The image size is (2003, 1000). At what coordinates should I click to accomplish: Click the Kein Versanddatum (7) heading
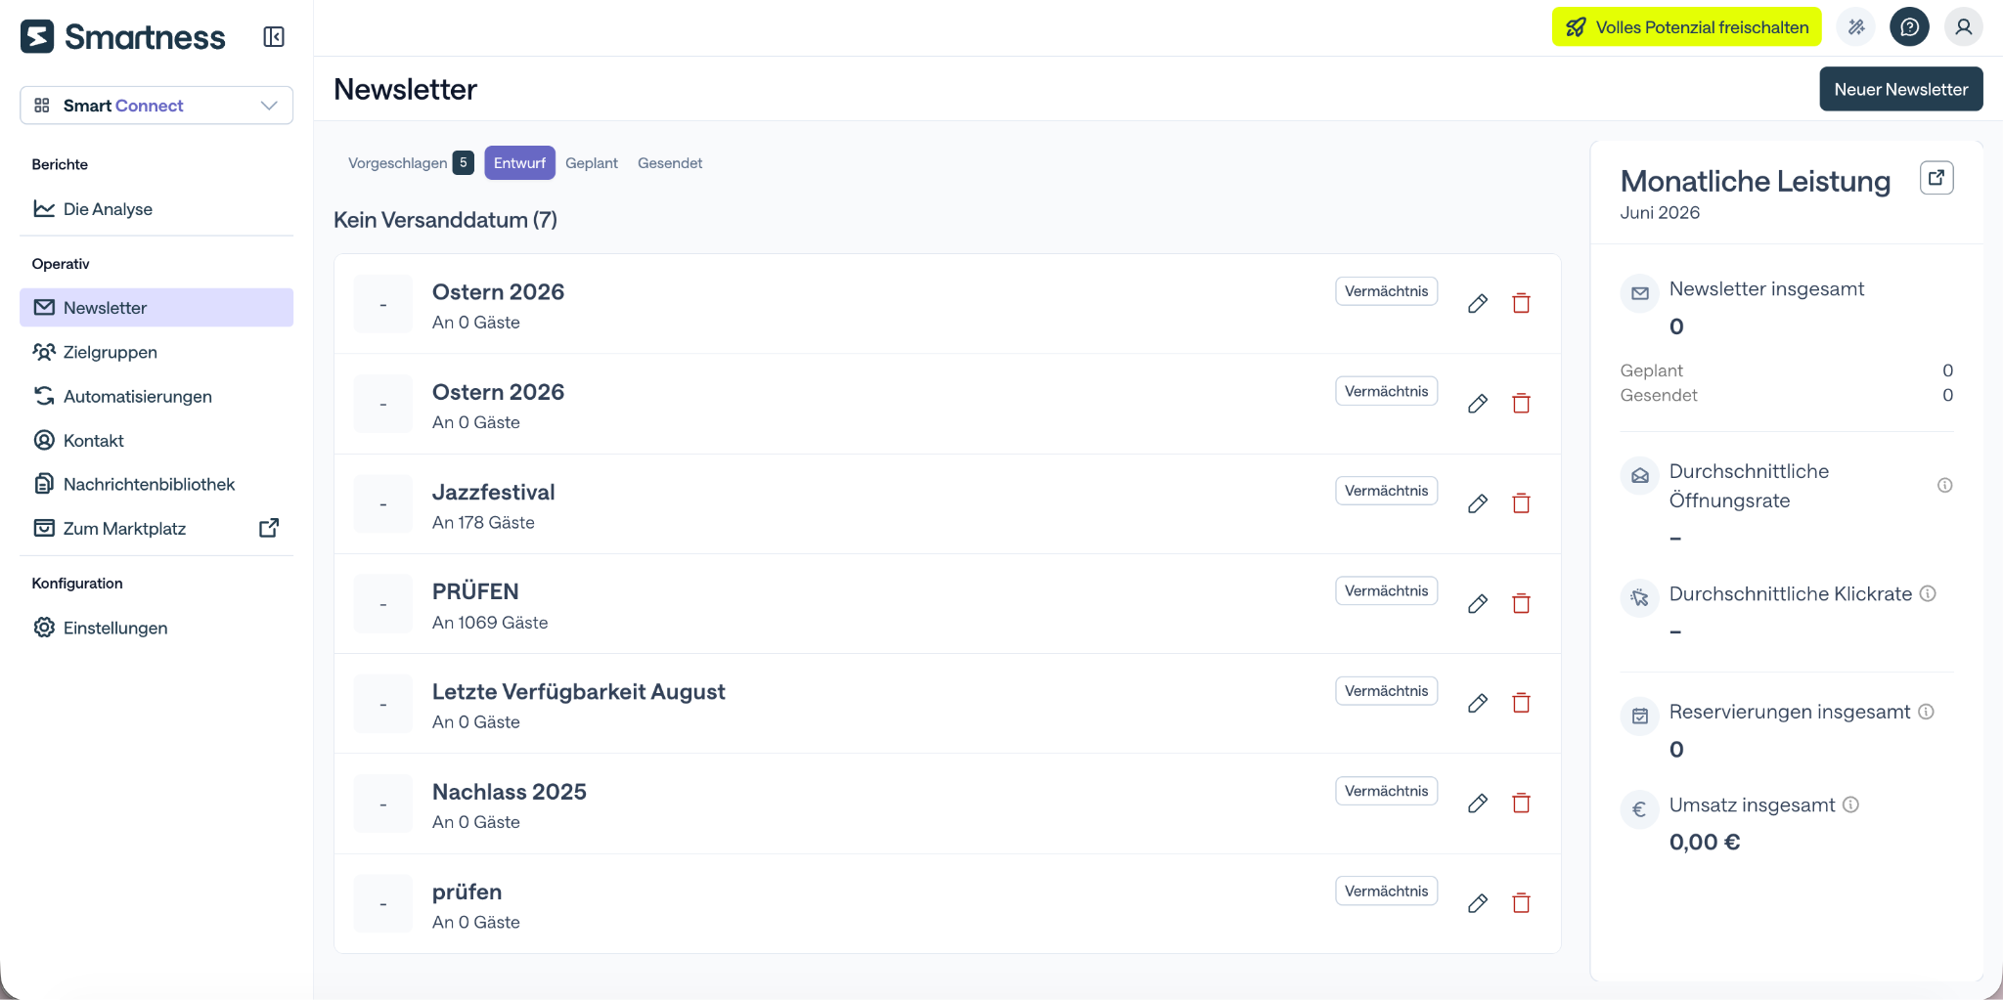[445, 220]
